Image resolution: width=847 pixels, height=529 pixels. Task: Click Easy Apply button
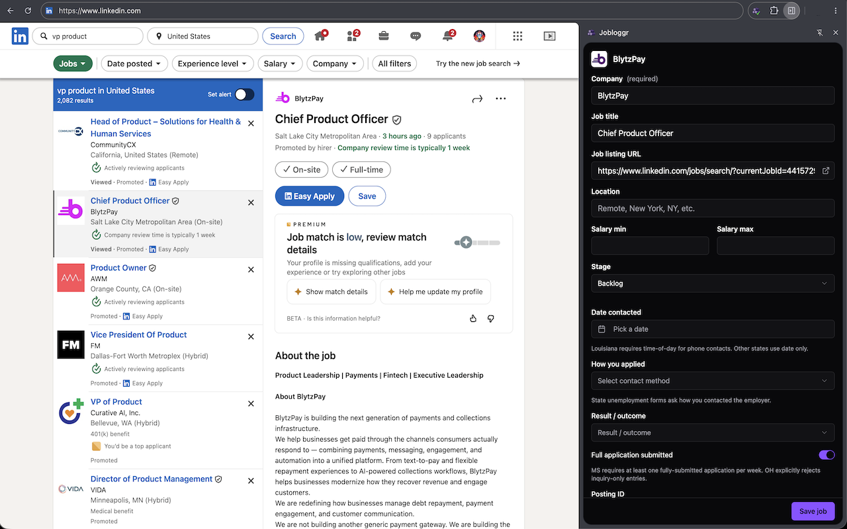pyautogui.click(x=310, y=196)
